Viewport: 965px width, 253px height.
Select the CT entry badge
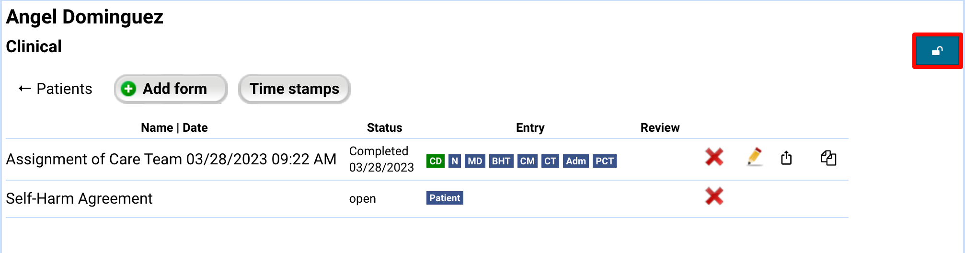550,161
